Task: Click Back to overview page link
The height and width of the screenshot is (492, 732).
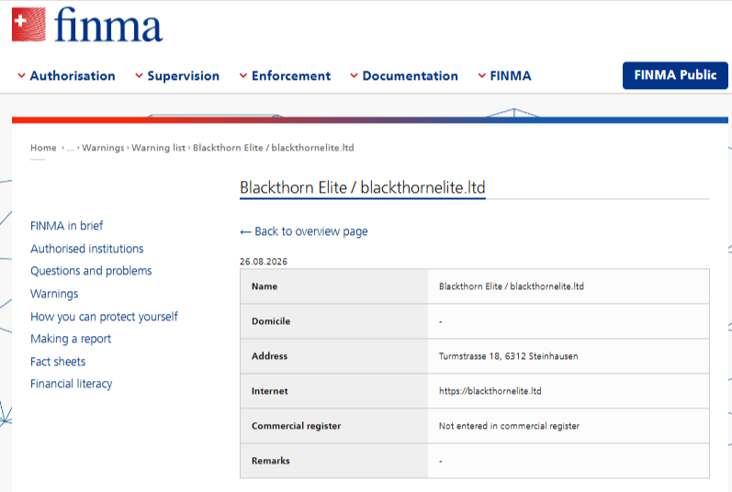Action: [x=304, y=231]
